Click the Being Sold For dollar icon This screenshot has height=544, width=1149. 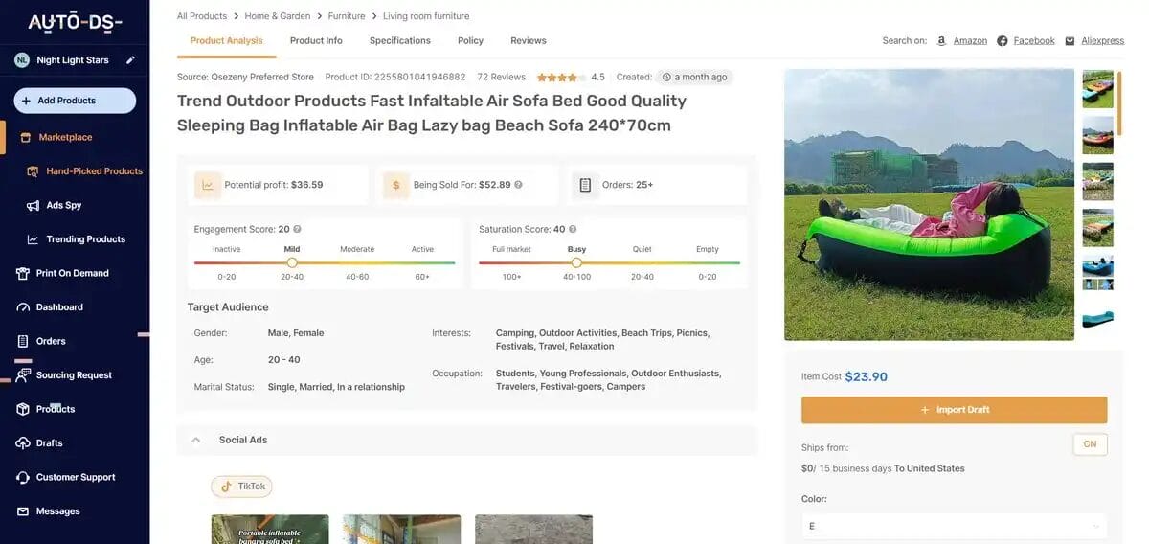coord(395,185)
